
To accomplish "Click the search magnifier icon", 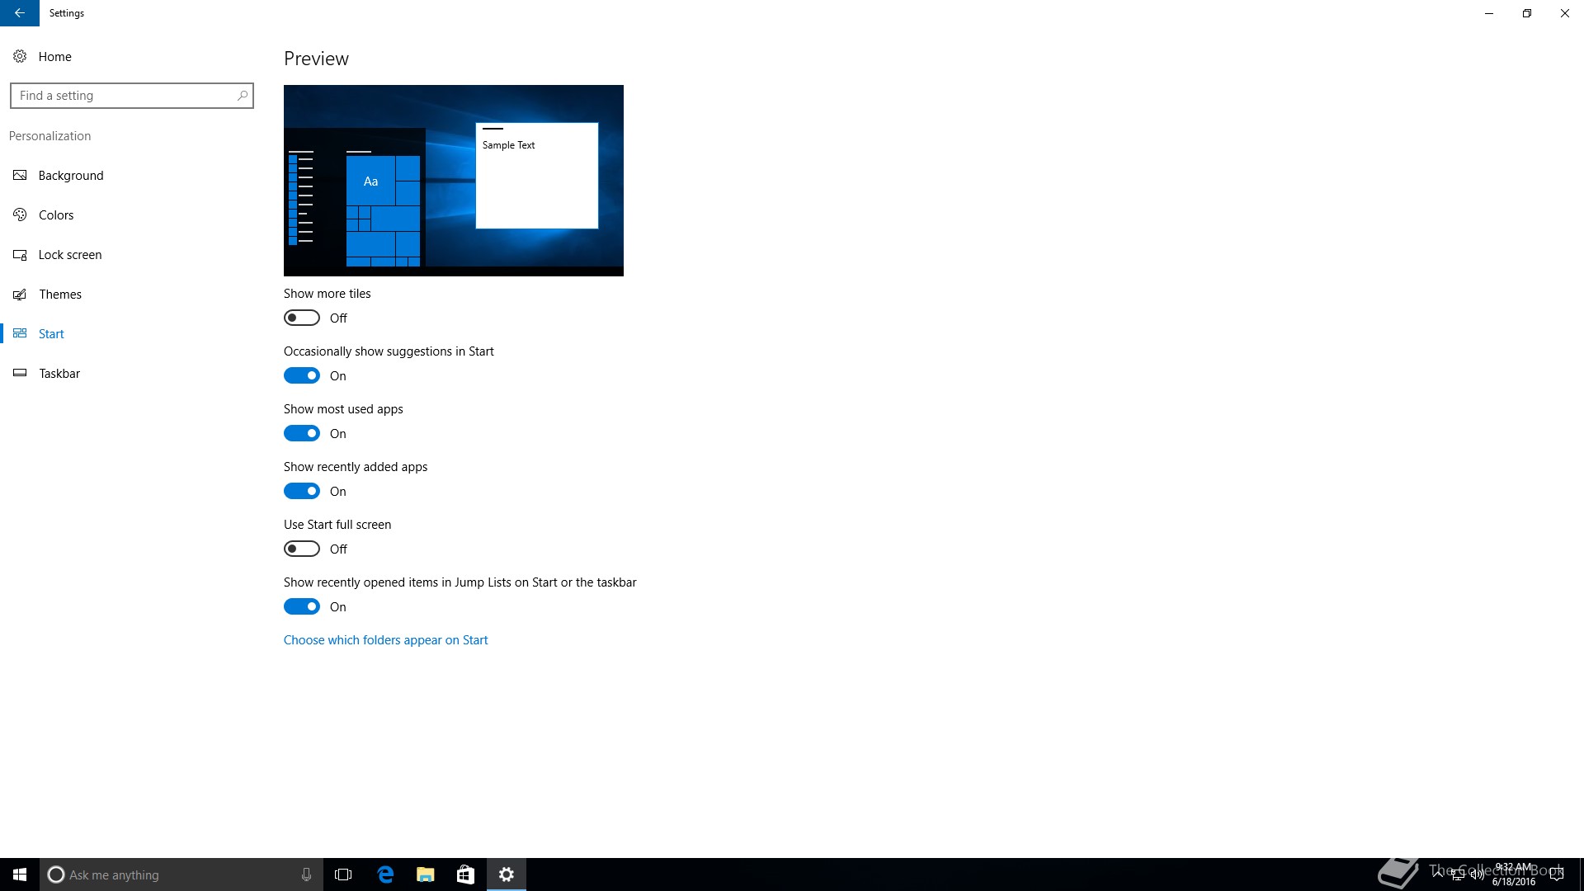I will coord(242,96).
